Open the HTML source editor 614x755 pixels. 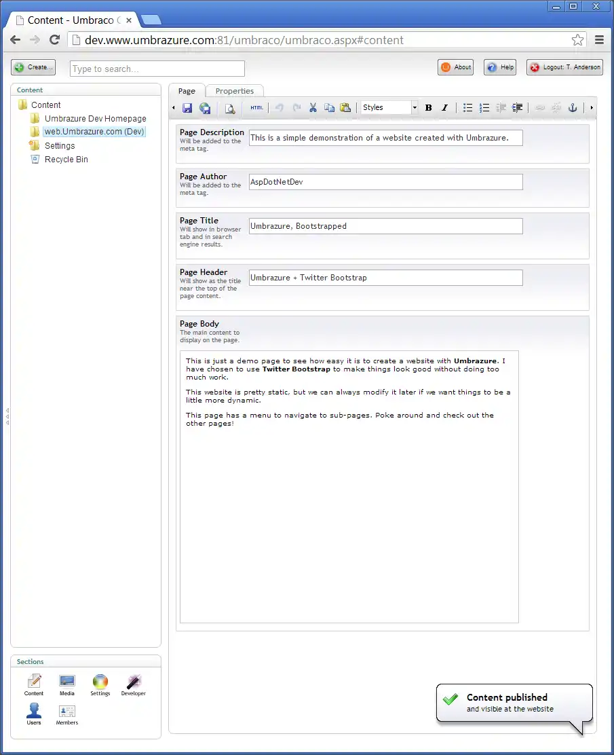tap(256, 108)
